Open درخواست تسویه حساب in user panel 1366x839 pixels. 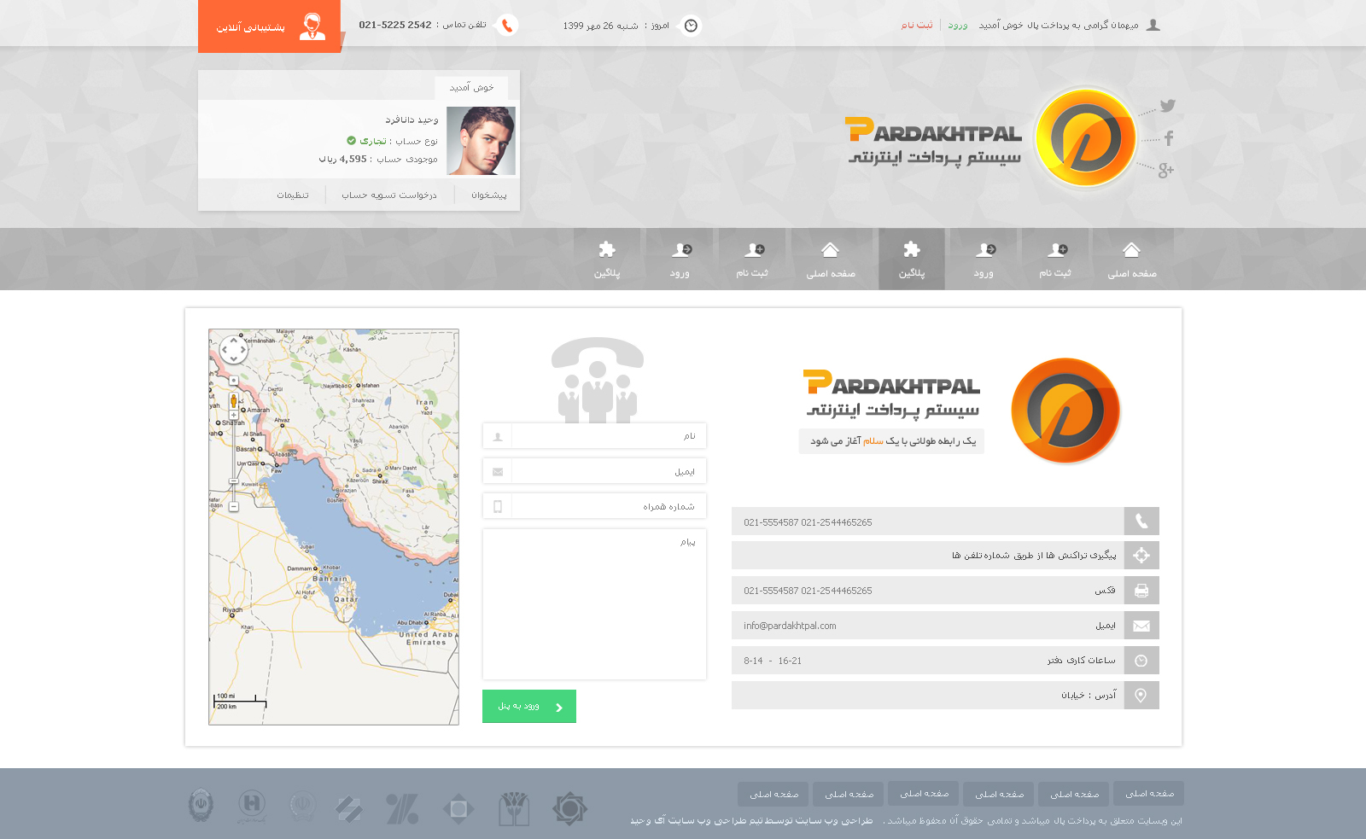(389, 195)
